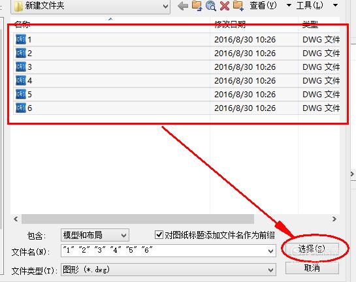
Task: Select file name 4 in list
Action: tap(30, 81)
